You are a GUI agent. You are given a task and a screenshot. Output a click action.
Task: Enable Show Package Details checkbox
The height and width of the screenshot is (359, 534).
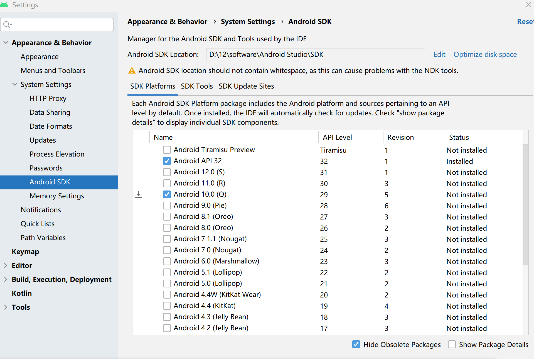(x=452, y=345)
